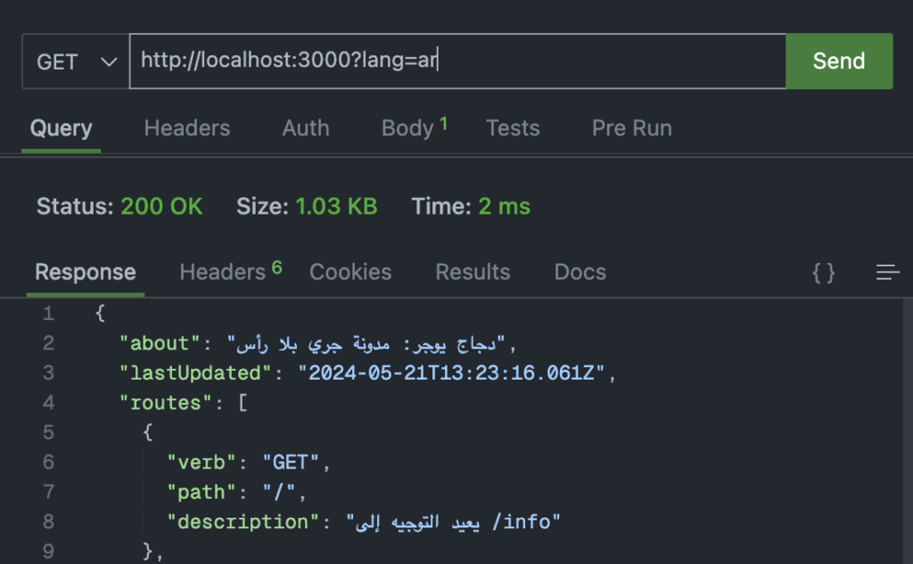Select the Query tab
Image resolution: width=913 pixels, height=564 pixels.
61,127
